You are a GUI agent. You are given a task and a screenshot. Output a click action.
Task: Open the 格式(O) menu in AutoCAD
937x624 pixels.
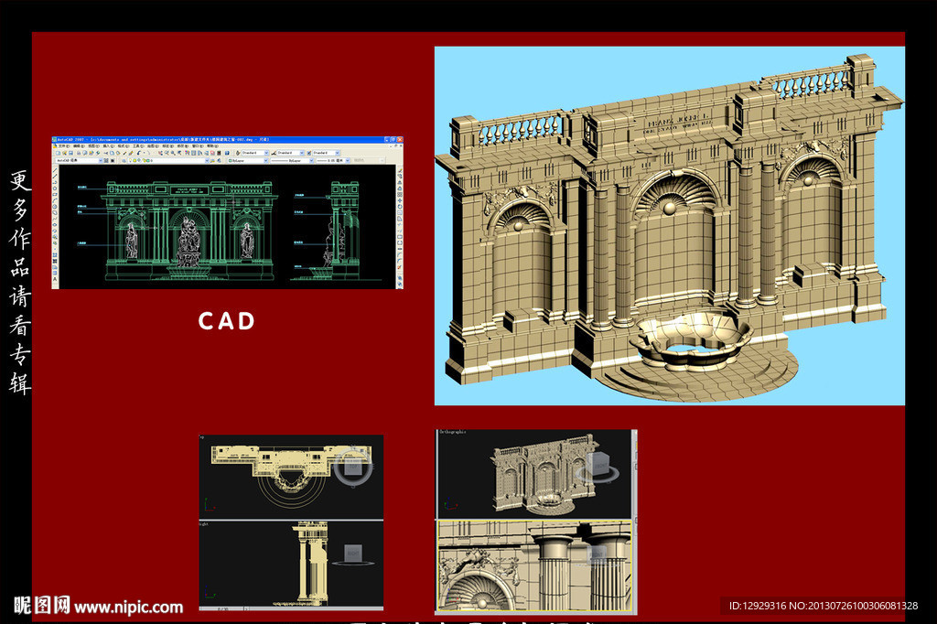(124, 146)
